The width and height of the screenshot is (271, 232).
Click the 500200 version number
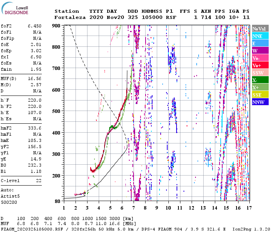pyautogui.click(x=9, y=202)
